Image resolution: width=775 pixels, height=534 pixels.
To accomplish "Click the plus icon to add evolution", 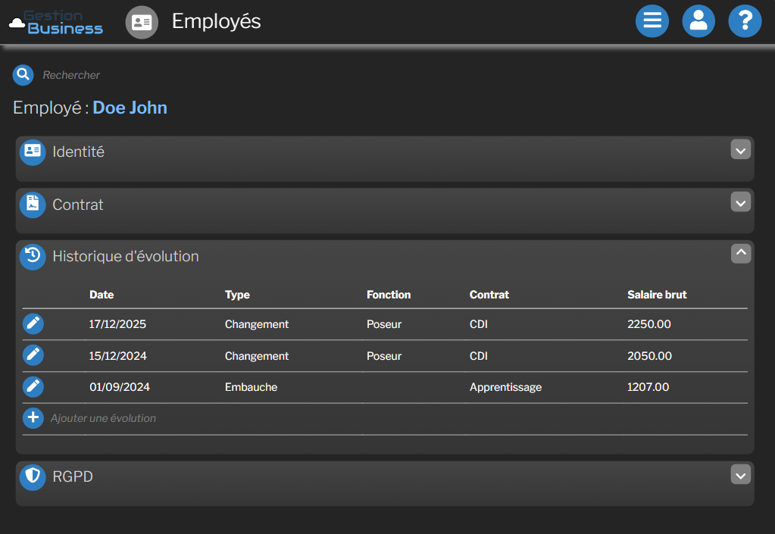I will coord(33,417).
